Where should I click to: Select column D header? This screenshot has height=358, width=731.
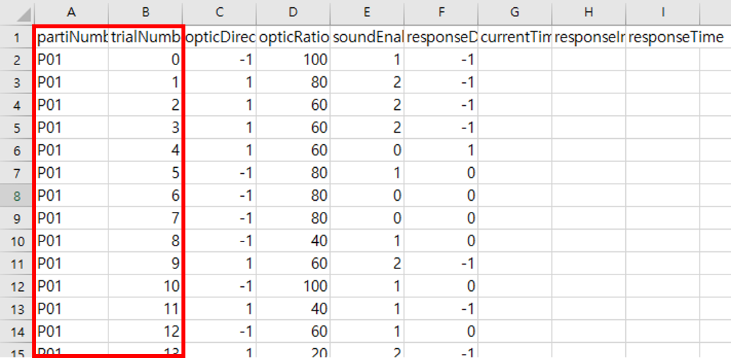[293, 13]
